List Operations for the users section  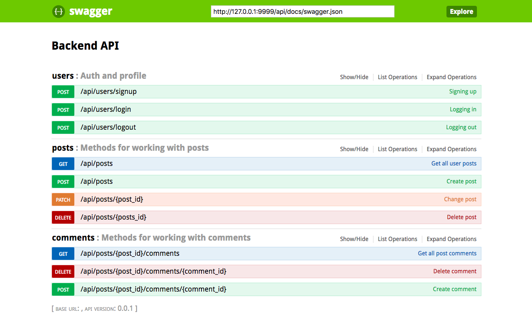pyautogui.click(x=397, y=77)
